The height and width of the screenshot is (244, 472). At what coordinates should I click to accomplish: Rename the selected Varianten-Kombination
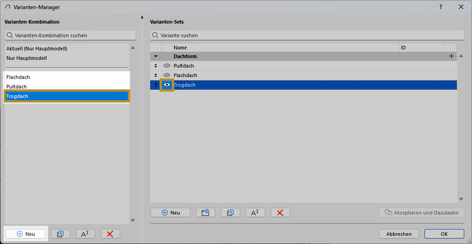coord(85,234)
